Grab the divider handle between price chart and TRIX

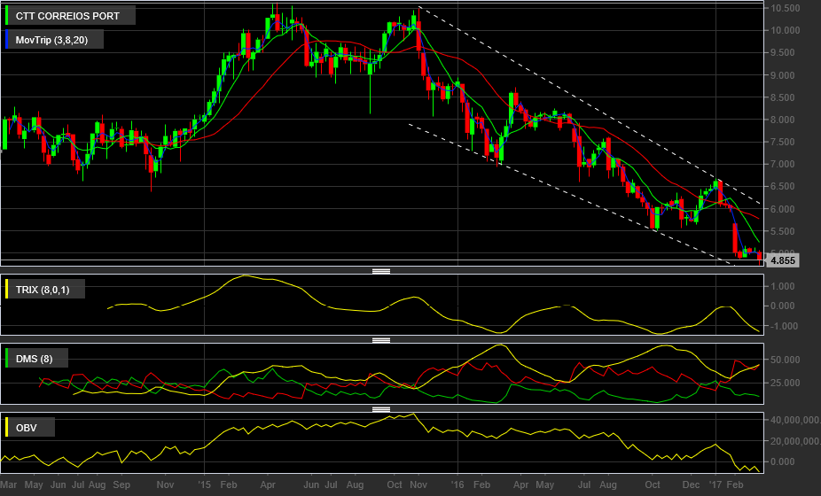click(x=381, y=271)
